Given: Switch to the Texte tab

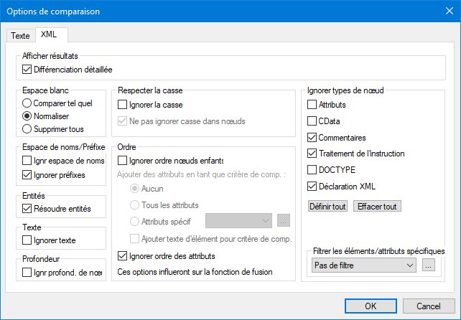Looking at the screenshot, I should click(20, 35).
